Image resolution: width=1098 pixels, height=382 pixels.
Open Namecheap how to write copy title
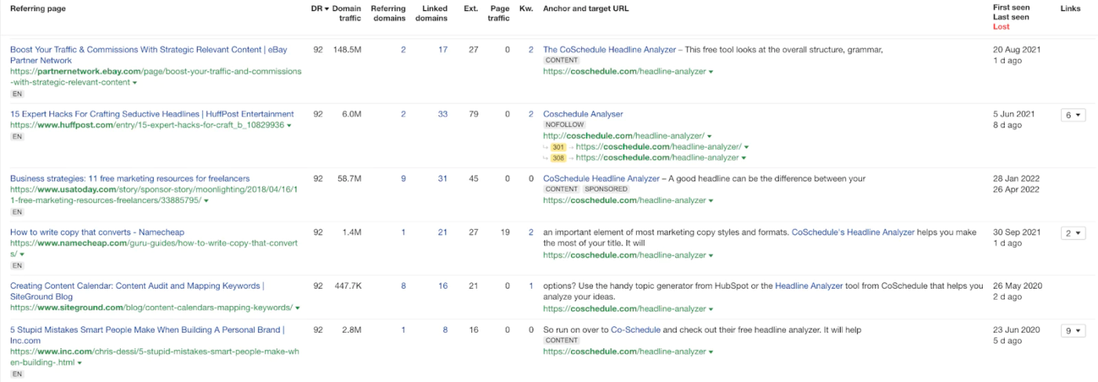click(x=97, y=232)
